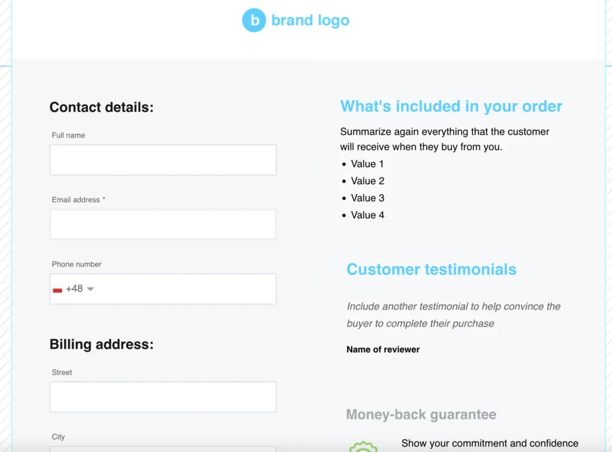Click the green guarantee badge icon
The image size is (612, 452).
pyautogui.click(x=363, y=447)
